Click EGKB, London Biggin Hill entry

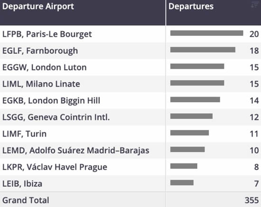click(51, 100)
